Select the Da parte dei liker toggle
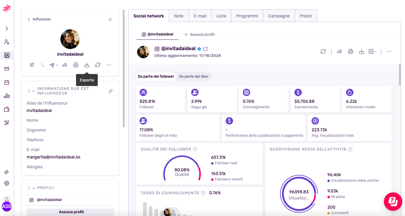Viewport: 405px width, 216px height. (x=194, y=76)
